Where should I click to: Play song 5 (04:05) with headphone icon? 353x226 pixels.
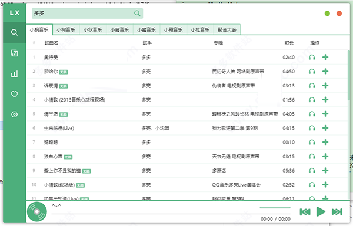312,114
